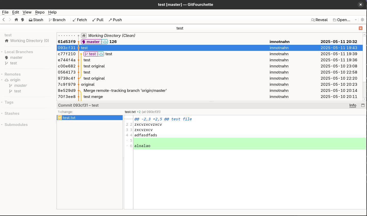This screenshot has width=367, height=216.
Task: Open the settings gear
Action: [362, 20]
